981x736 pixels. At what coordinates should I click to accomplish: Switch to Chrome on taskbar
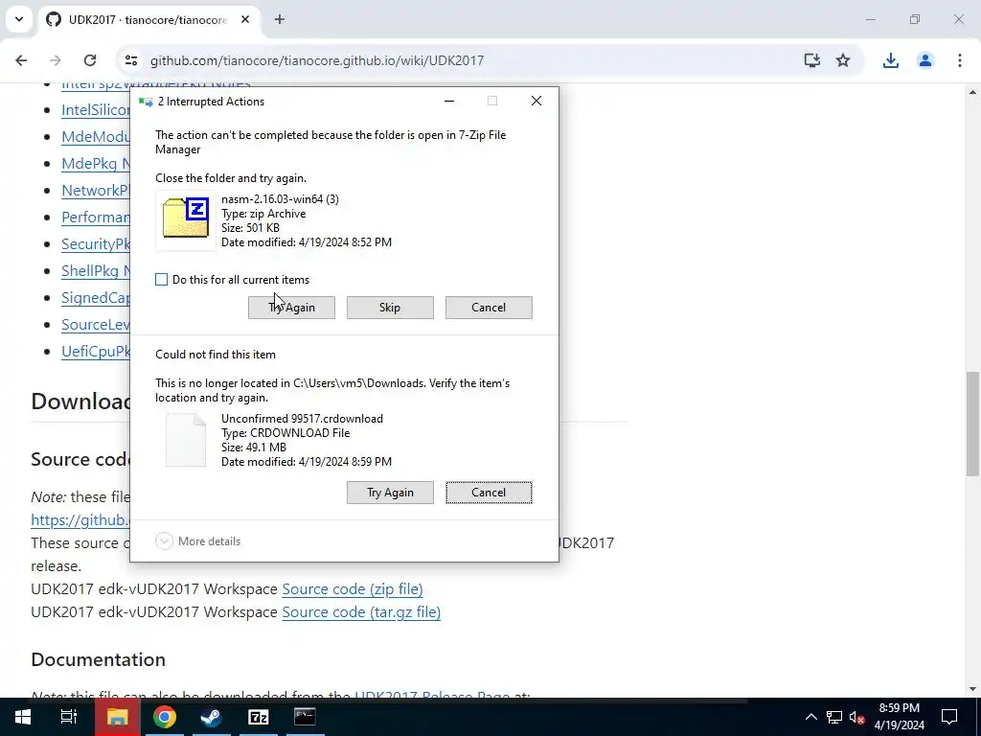(164, 717)
